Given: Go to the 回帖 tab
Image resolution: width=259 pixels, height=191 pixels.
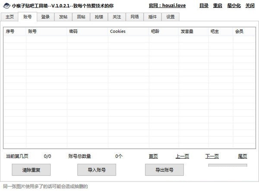Looking at the screenshot, I should click(81, 17).
